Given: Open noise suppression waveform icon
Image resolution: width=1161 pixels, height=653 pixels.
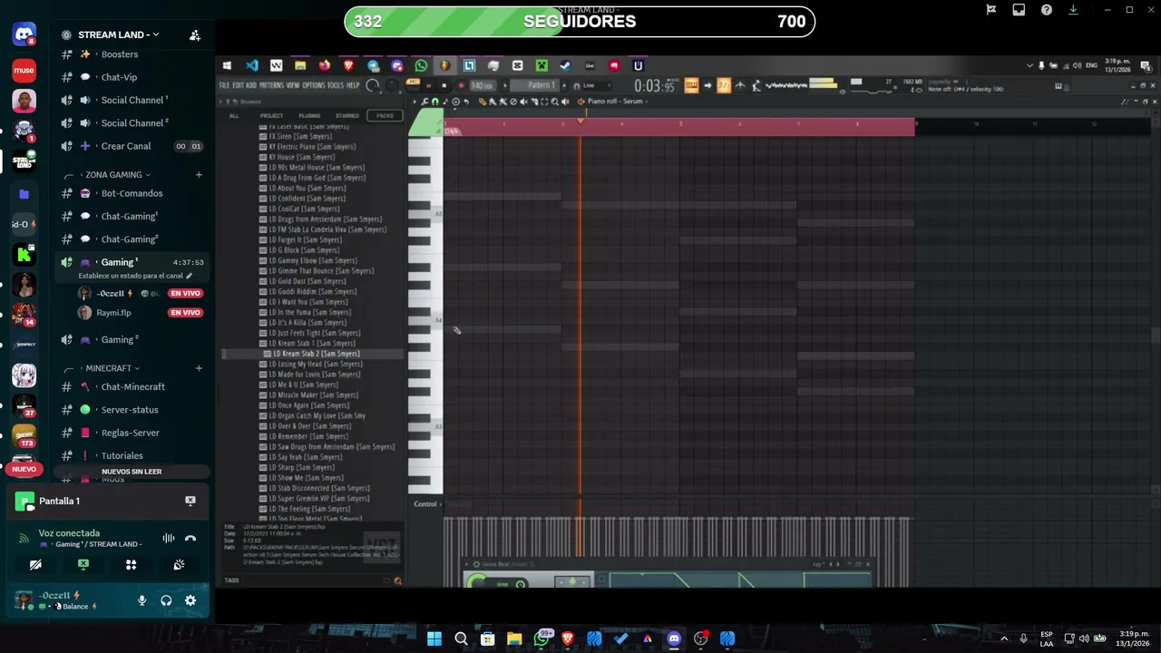Looking at the screenshot, I should pos(168,538).
